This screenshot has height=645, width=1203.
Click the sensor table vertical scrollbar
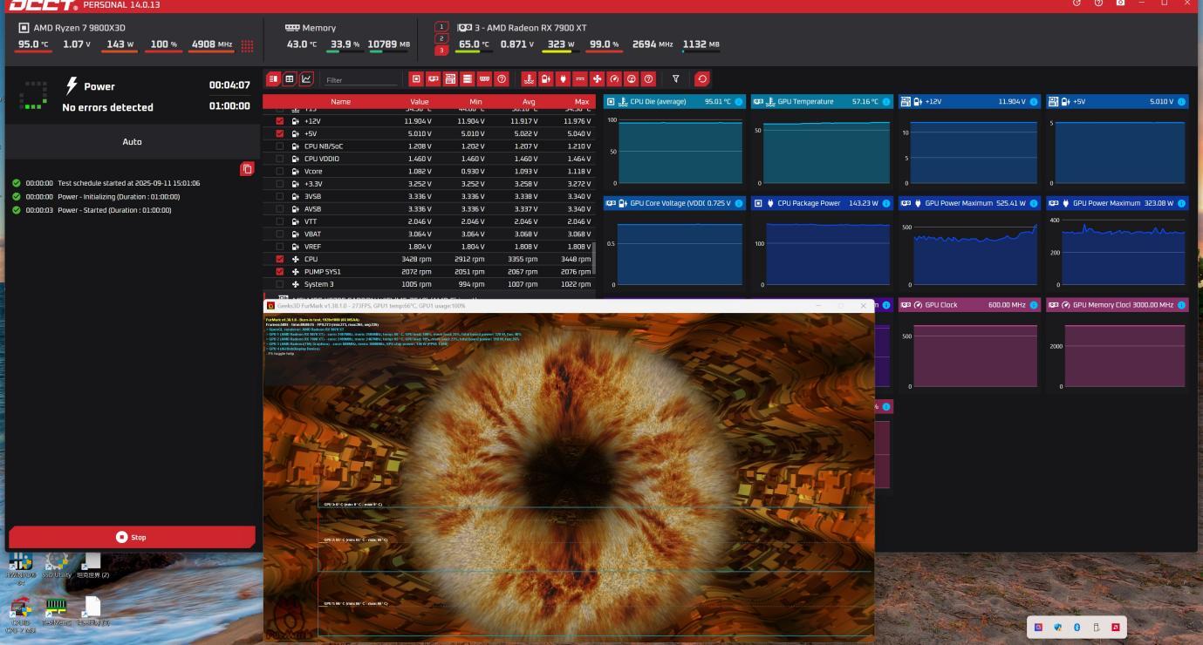[x=593, y=257]
